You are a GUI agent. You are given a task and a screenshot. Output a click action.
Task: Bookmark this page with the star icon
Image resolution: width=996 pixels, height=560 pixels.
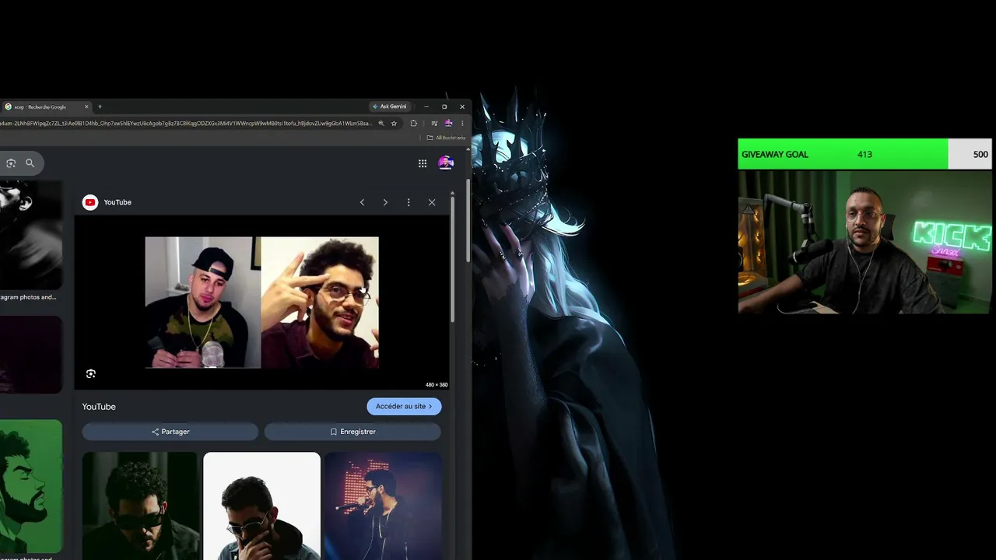[394, 123]
